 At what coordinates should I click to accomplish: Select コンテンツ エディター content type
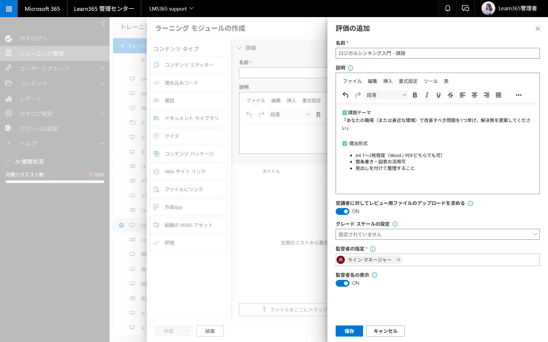(x=189, y=65)
